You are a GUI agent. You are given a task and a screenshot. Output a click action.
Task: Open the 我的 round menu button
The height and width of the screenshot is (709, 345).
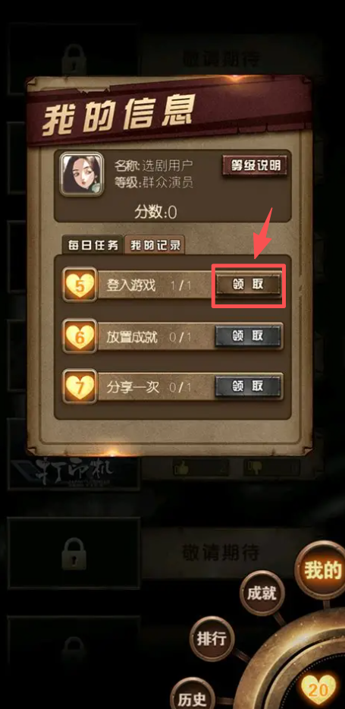pos(321,570)
